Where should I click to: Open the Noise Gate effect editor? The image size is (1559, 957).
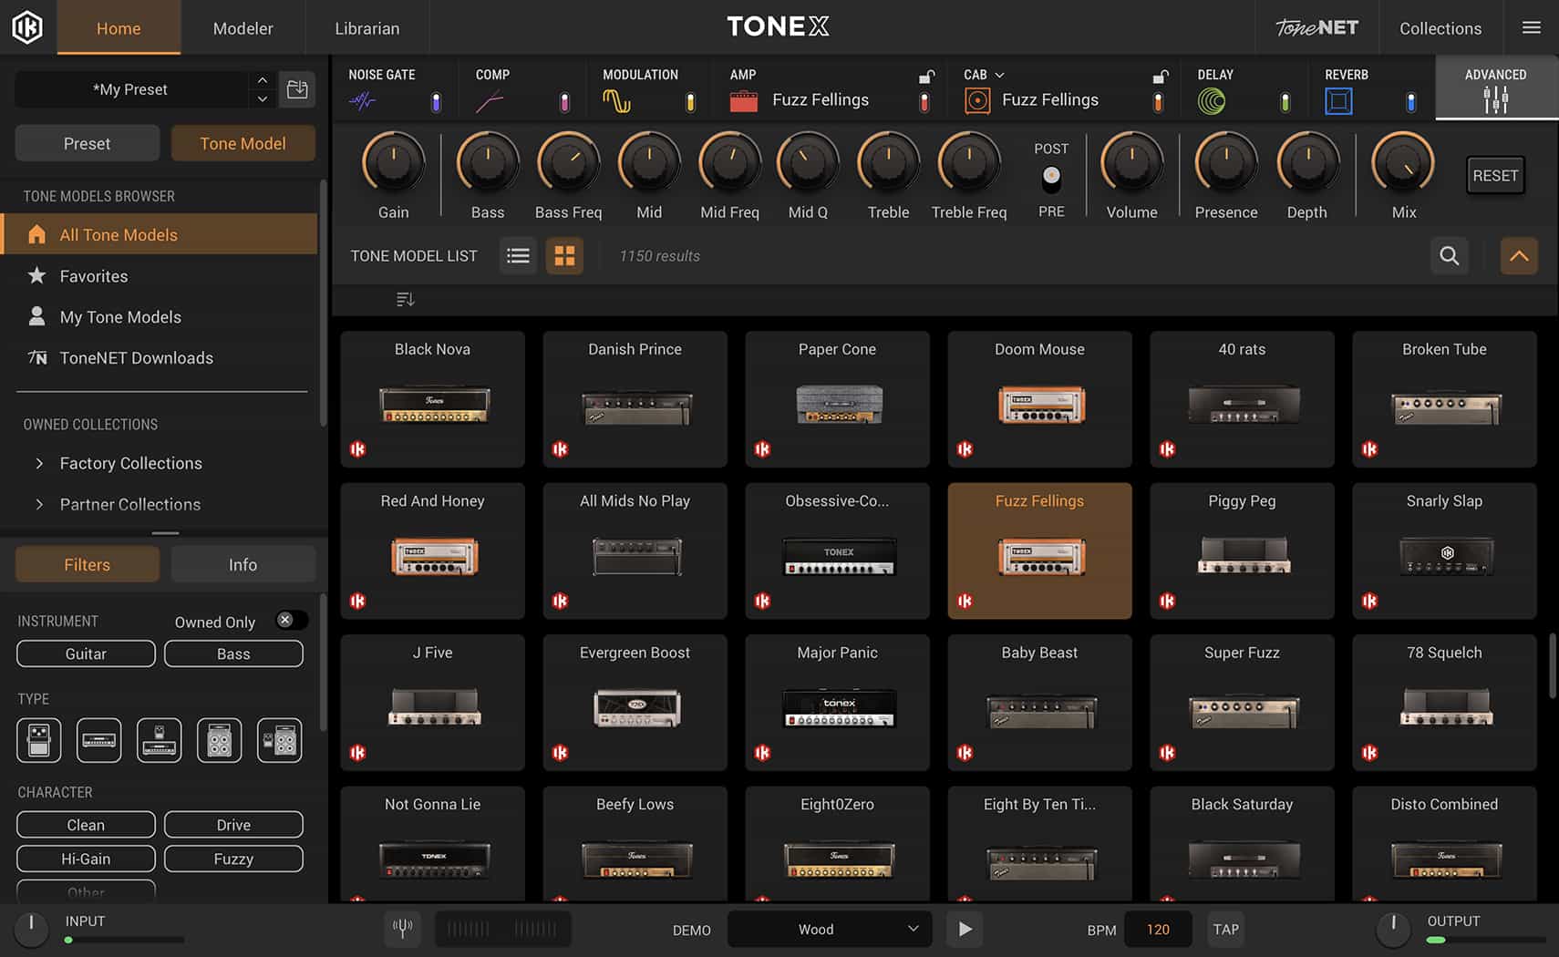point(382,87)
